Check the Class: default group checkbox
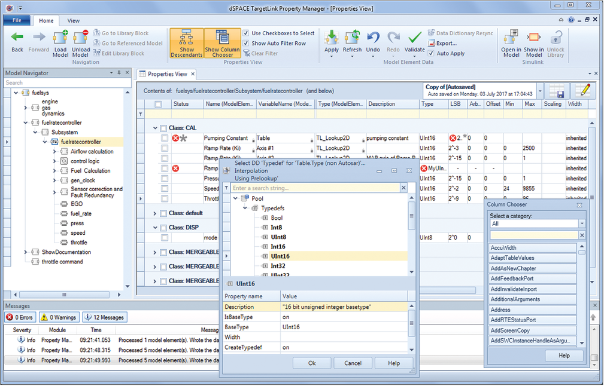The height and width of the screenshot is (386, 604). 163,213
